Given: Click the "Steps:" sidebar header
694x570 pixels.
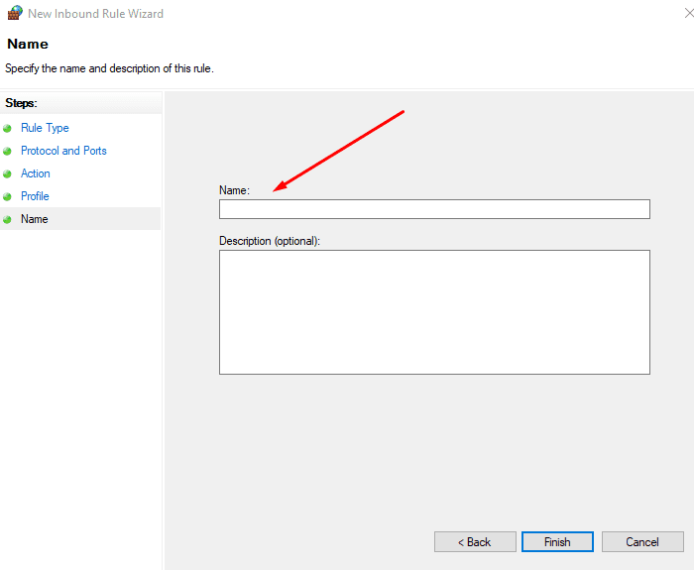Looking at the screenshot, I should click(21, 103).
